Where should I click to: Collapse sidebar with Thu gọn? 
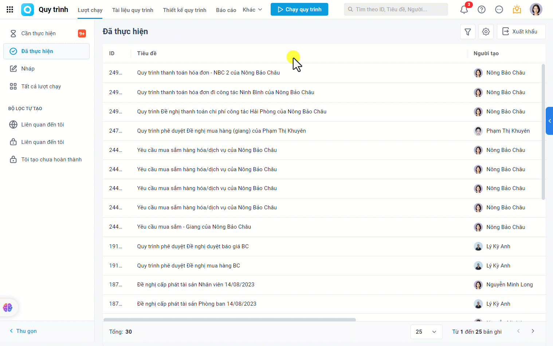click(x=23, y=331)
